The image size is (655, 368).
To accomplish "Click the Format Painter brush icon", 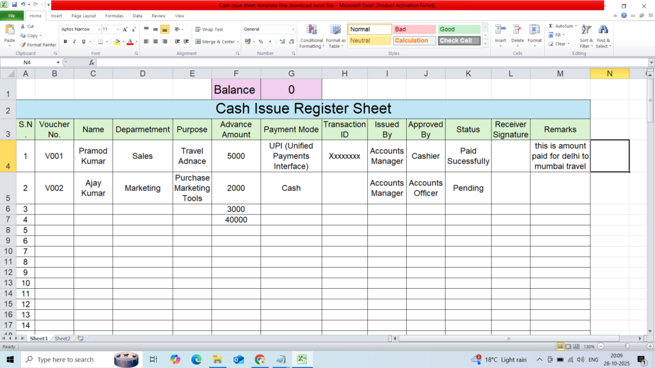I will click(x=24, y=45).
